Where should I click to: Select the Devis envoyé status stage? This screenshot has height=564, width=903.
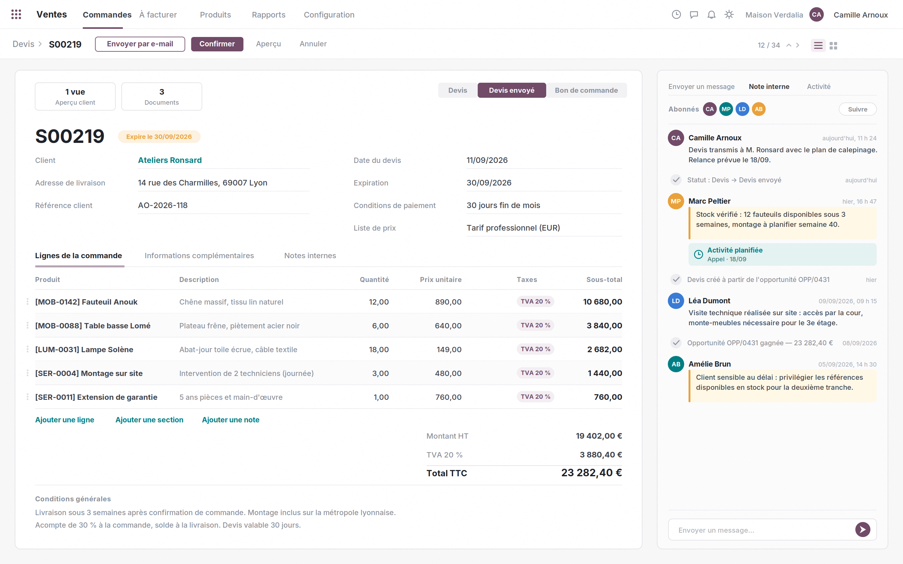[511, 90]
